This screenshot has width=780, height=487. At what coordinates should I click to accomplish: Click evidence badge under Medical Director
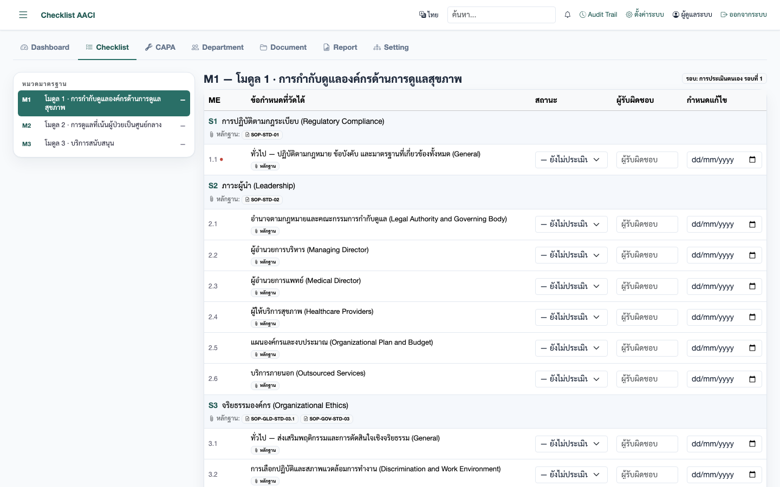click(265, 293)
